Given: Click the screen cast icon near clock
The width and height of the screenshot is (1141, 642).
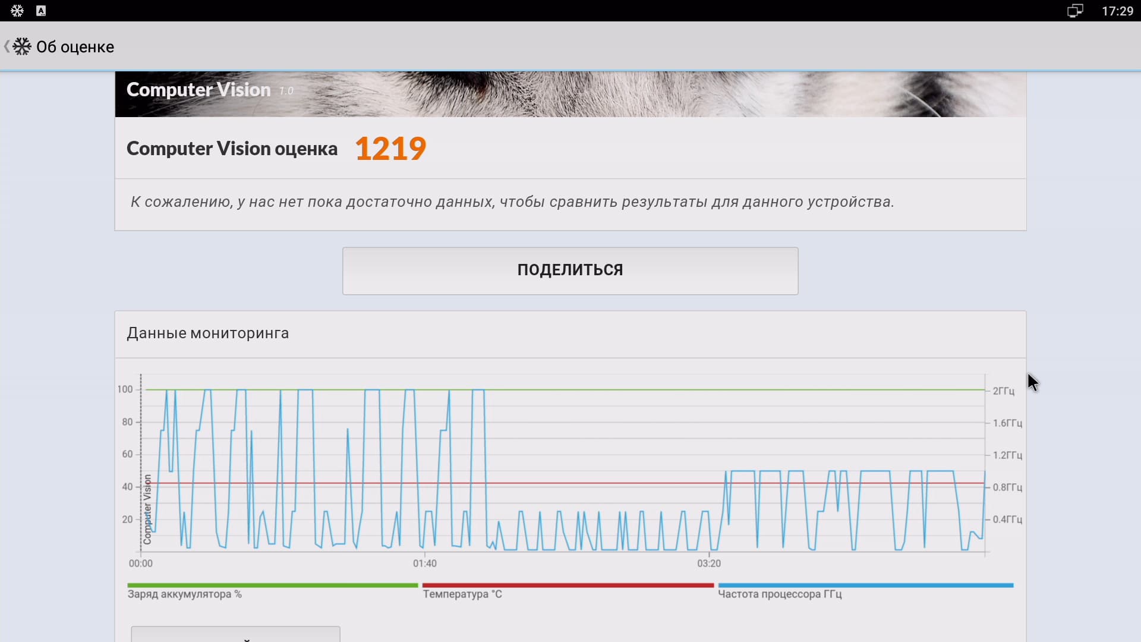Looking at the screenshot, I should (1074, 11).
